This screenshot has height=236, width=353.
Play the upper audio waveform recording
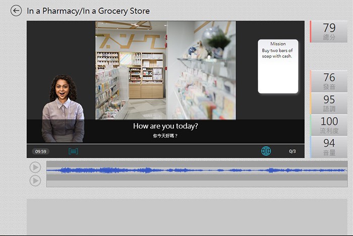(35, 167)
